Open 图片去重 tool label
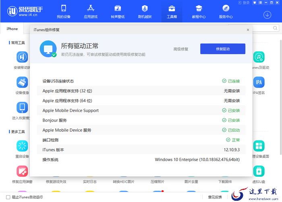This screenshot has height=202, width=282. click(191, 182)
